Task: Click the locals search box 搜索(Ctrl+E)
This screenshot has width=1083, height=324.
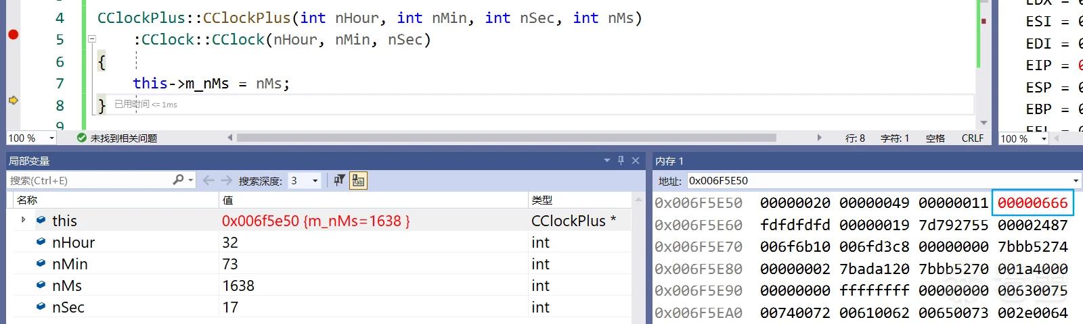Action: (x=89, y=180)
